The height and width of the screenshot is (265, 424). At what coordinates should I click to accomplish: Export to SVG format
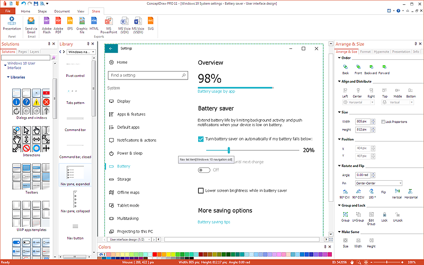(x=151, y=22)
